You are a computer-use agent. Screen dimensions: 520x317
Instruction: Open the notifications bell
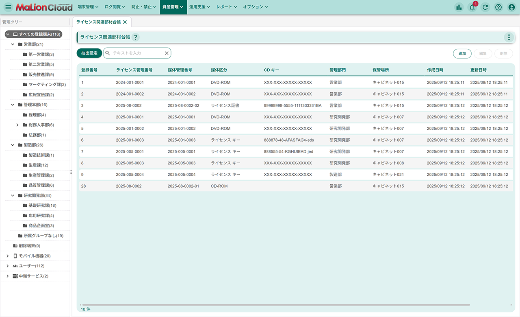click(472, 7)
